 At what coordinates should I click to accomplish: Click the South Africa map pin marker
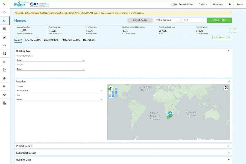(170, 114)
